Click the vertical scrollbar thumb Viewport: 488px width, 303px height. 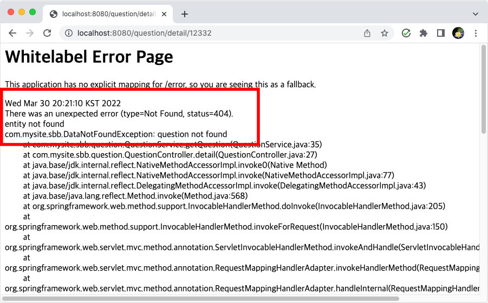[483, 89]
